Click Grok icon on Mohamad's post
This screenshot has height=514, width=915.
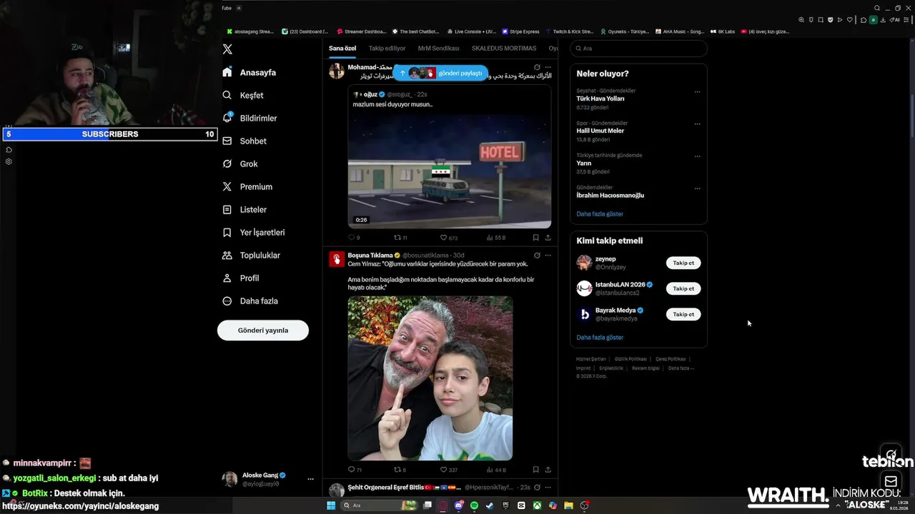click(x=537, y=67)
